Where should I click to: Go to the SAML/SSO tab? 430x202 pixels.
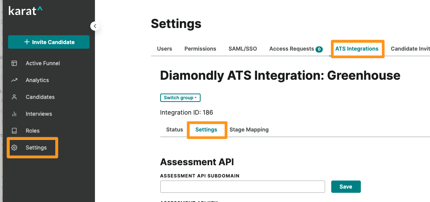click(242, 49)
